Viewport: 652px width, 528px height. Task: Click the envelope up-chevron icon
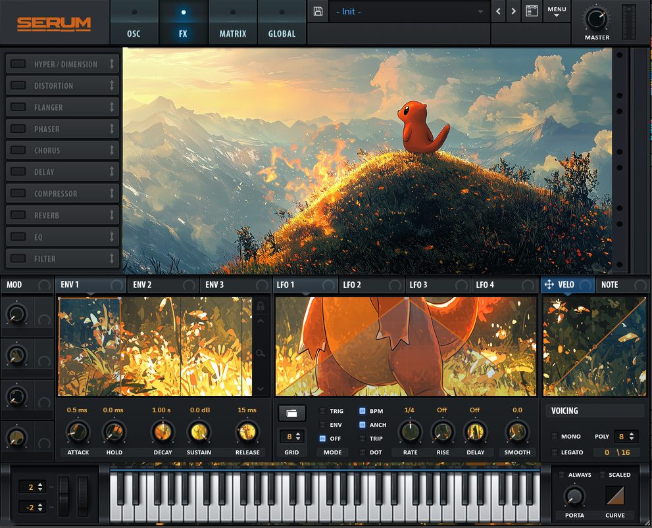261,321
